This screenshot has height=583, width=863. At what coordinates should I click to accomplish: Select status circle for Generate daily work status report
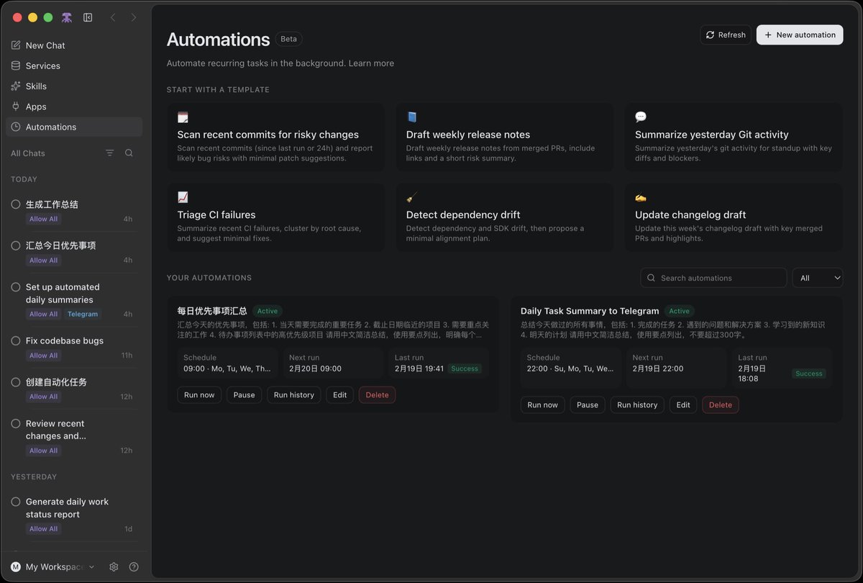pos(16,502)
